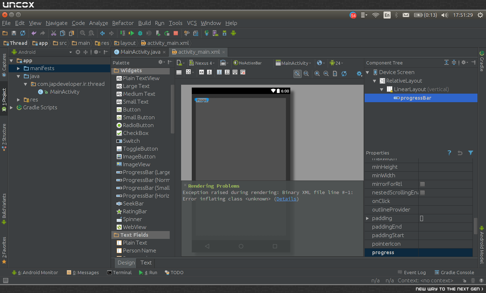Click the properties filter funnel icon

[x=471, y=153]
